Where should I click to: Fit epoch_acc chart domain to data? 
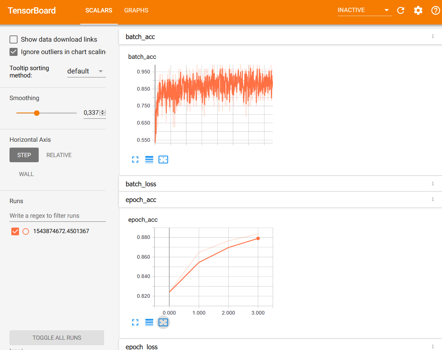(163, 322)
